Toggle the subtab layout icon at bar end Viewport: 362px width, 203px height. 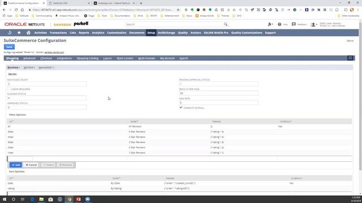(x=350, y=58)
